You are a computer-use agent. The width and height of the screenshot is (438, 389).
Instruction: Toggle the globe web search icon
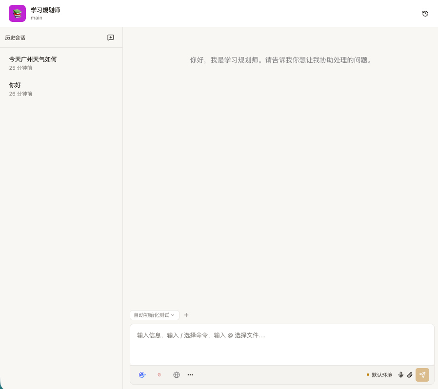pyautogui.click(x=177, y=375)
